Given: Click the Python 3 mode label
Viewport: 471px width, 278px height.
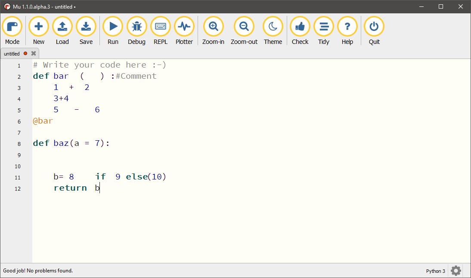Looking at the screenshot, I should (x=435, y=271).
